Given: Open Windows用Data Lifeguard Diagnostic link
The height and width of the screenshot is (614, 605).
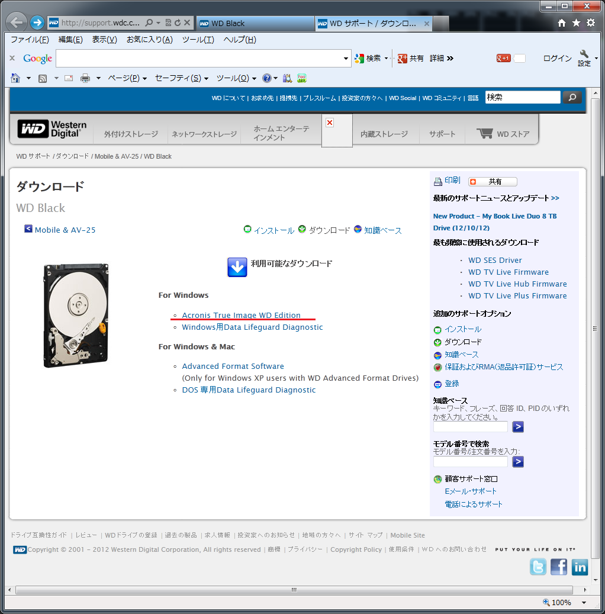Looking at the screenshot, I should pos(252,327).
